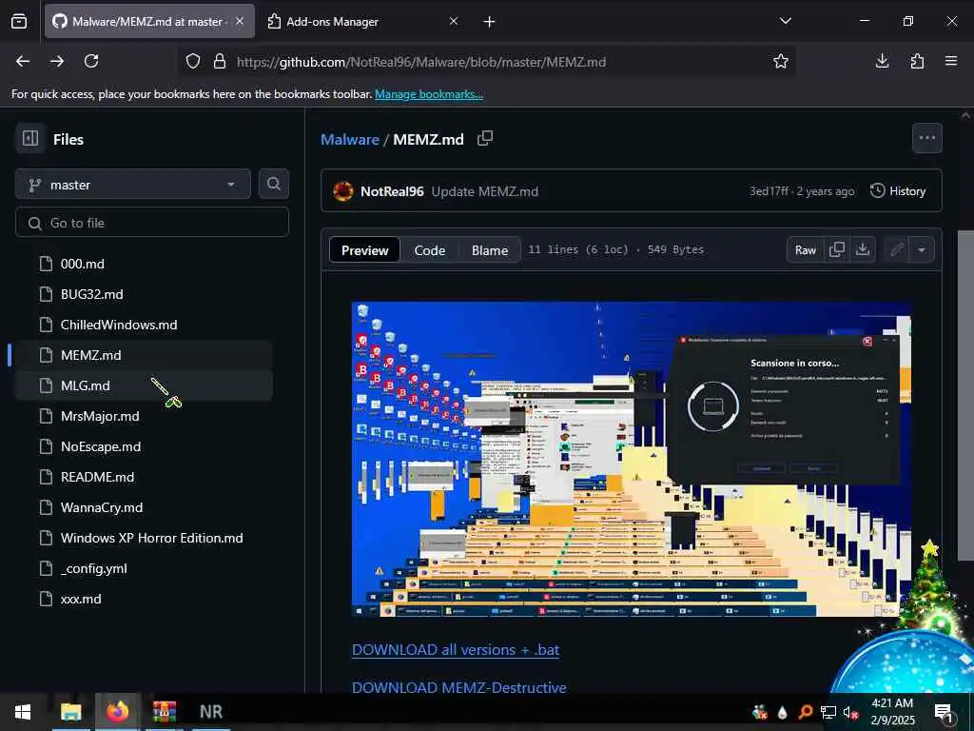
Task: Open more file actions ellipsis menu
Action: pyautogui.click(x=926, y=138)
